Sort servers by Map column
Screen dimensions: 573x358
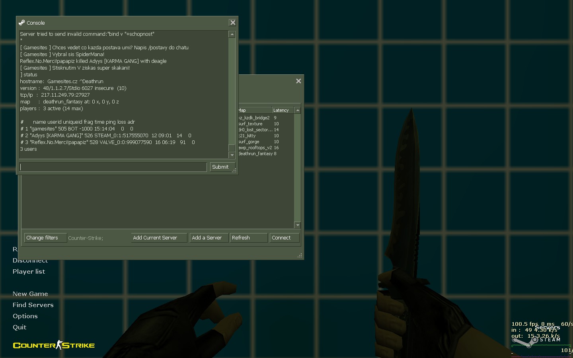255,110
